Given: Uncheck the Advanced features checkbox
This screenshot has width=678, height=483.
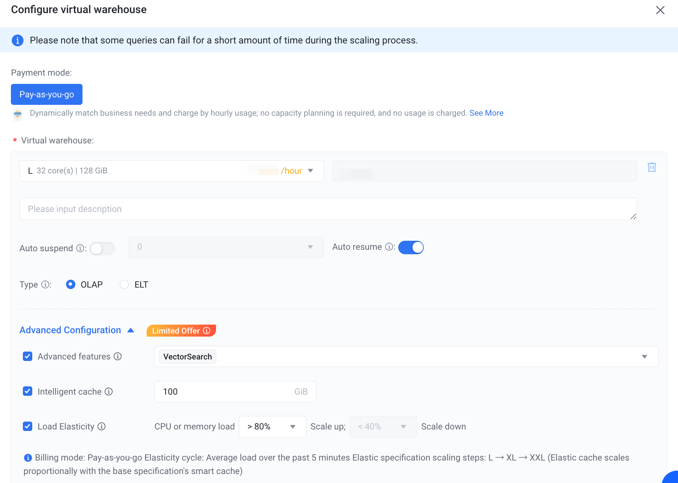Looking at the screenshot, I should click(x=28, y=356).
